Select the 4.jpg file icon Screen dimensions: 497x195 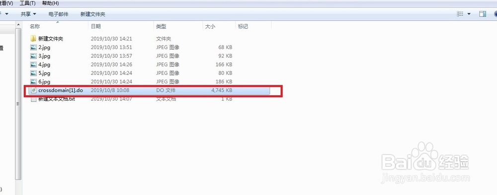tap(34, 65)
